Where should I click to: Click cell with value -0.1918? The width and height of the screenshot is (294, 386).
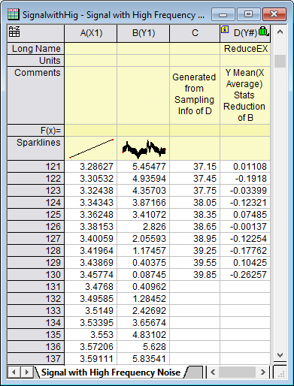(x=245, y=179)
